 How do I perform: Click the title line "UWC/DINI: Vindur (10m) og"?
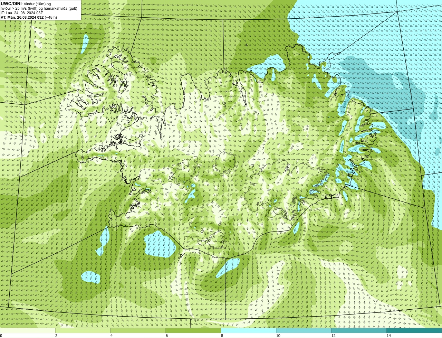pyautogui.click(x=26, y=3)
